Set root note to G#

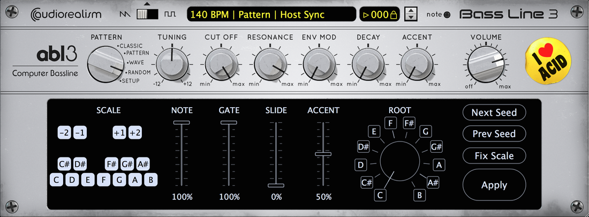point(436,147)
